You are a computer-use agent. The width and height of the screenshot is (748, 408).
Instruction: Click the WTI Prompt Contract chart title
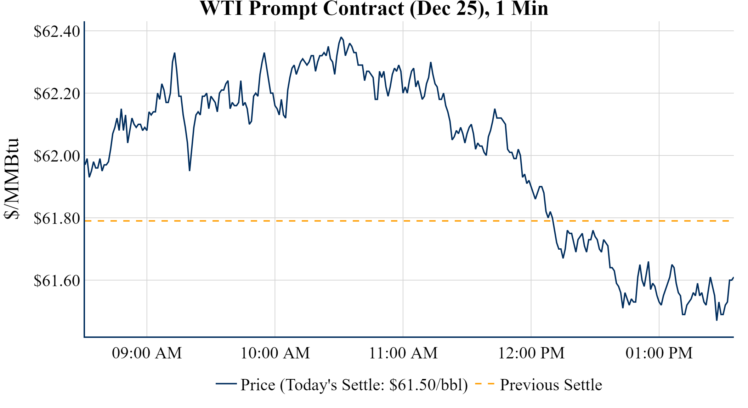pos(374,8)
